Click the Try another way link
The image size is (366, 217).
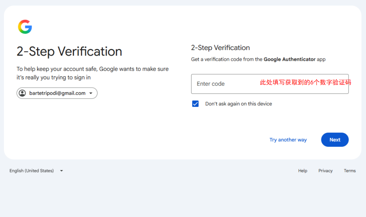click(x=288, y=140)
